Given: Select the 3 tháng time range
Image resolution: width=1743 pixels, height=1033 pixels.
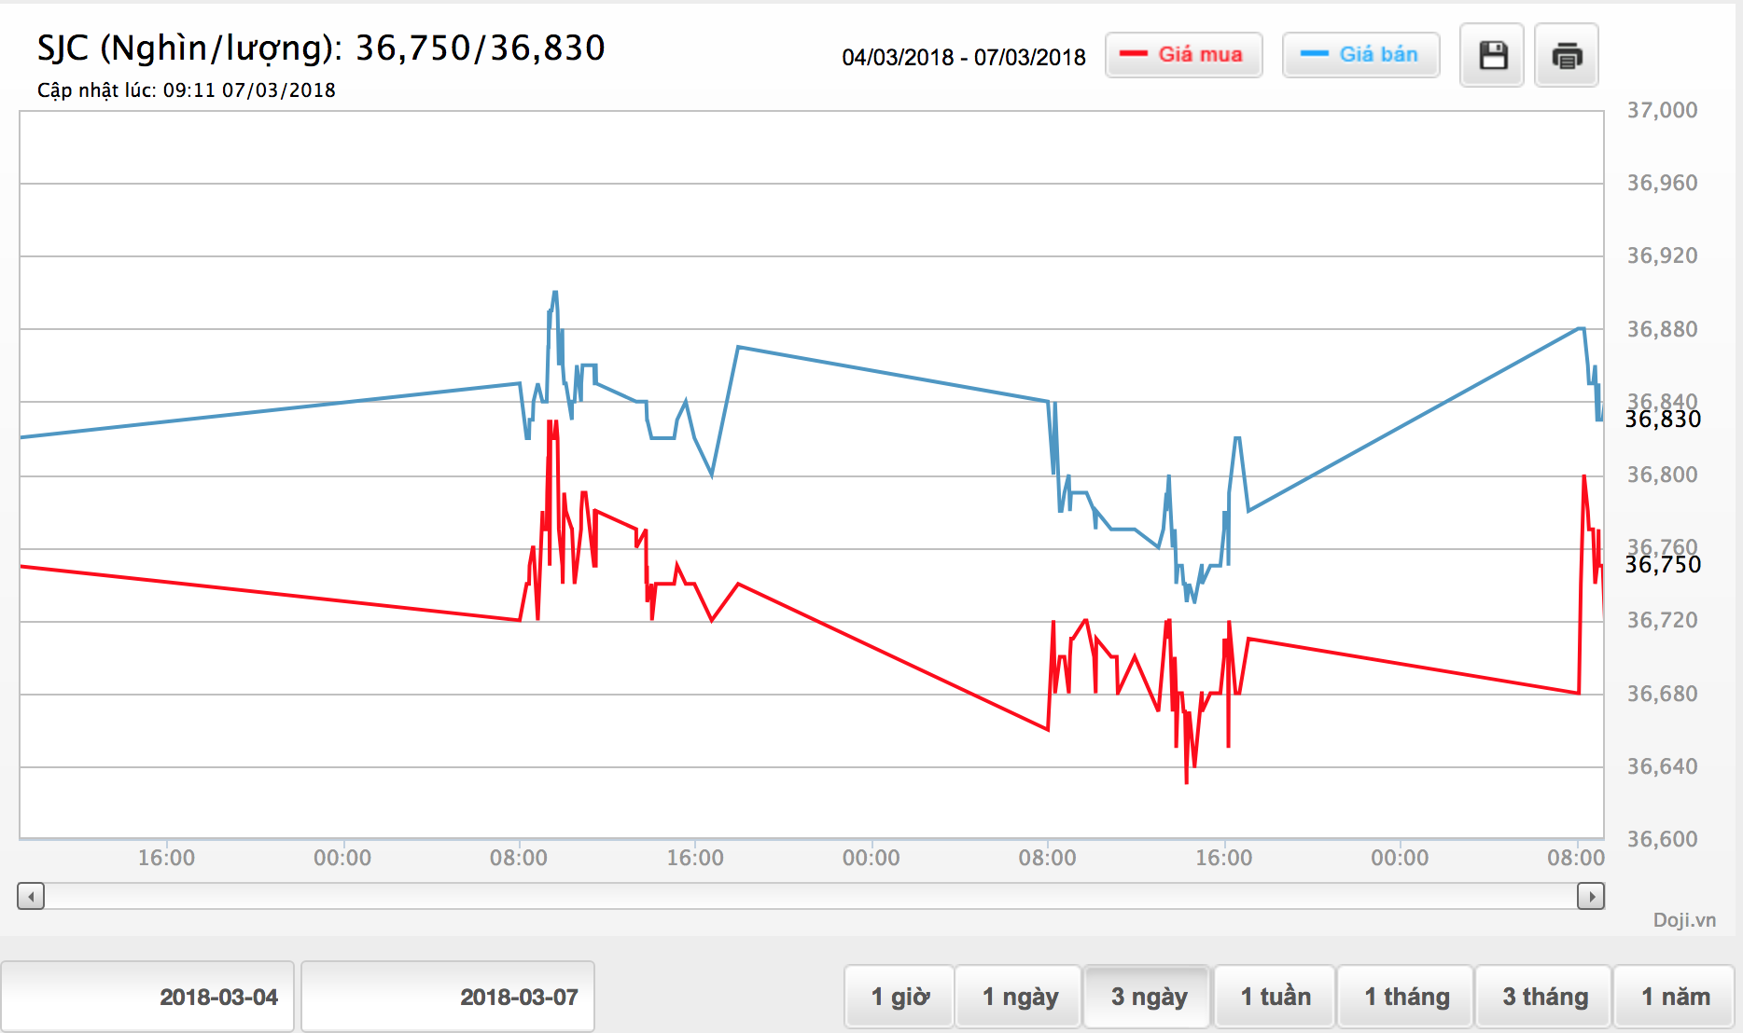Looking at the screenshot, I should tap(1544, 997).
